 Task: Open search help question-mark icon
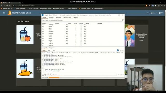(x=43, y=75)
